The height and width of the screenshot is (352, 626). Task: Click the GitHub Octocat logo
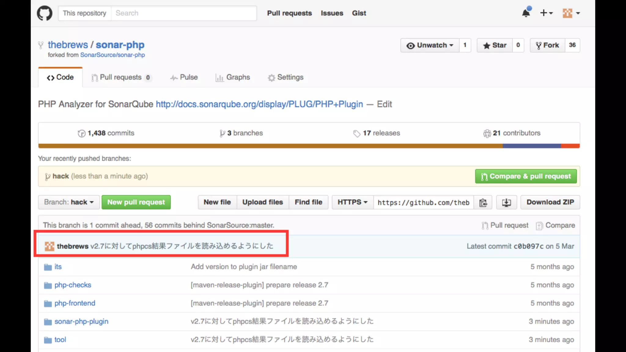[45, 13]
